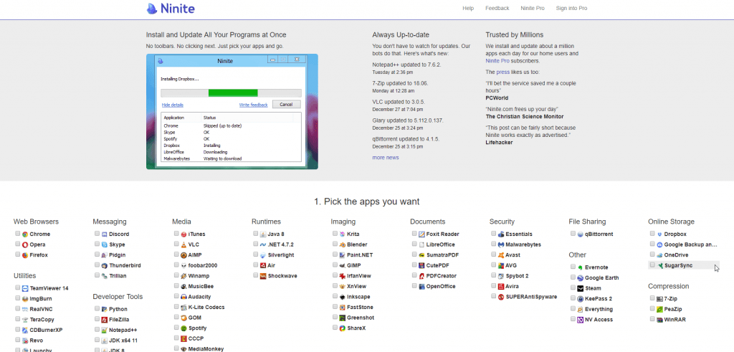Click the Firefox icon
The image size is (734, 352).
pyautogui.click(x=25, y=255)
